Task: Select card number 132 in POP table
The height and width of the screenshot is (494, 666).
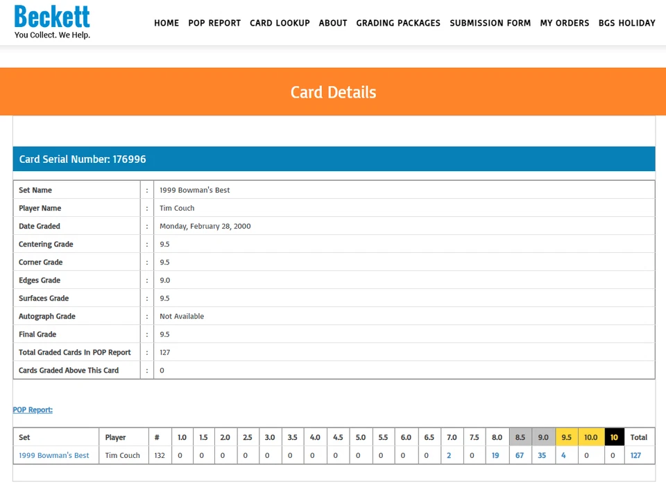Action: click(x=160, y=455)
